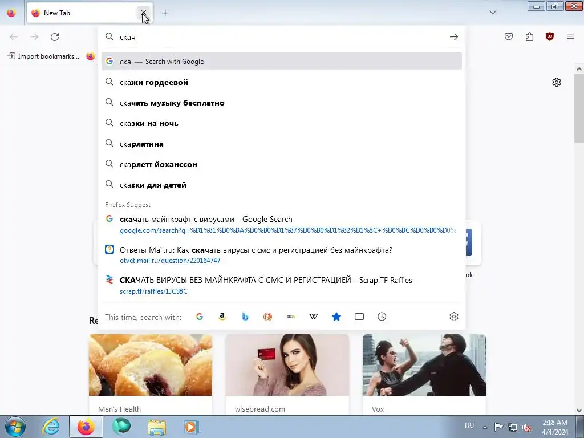Image resolution: width=584 pixels, height=438 pixels.
Task: Go back one page
Action: pos(14,36)
